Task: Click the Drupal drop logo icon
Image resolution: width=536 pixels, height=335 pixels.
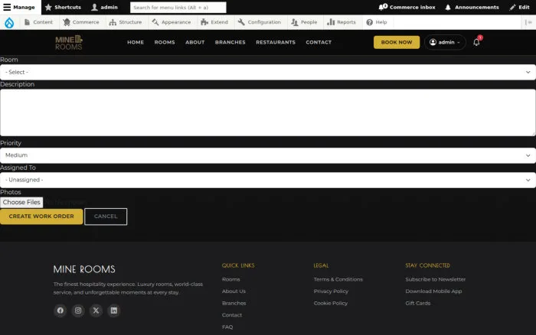Action: click(9, 22)
